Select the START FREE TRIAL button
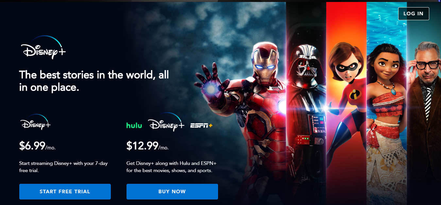The width and height of the screenshot is (441, 205). click(65, 192)
